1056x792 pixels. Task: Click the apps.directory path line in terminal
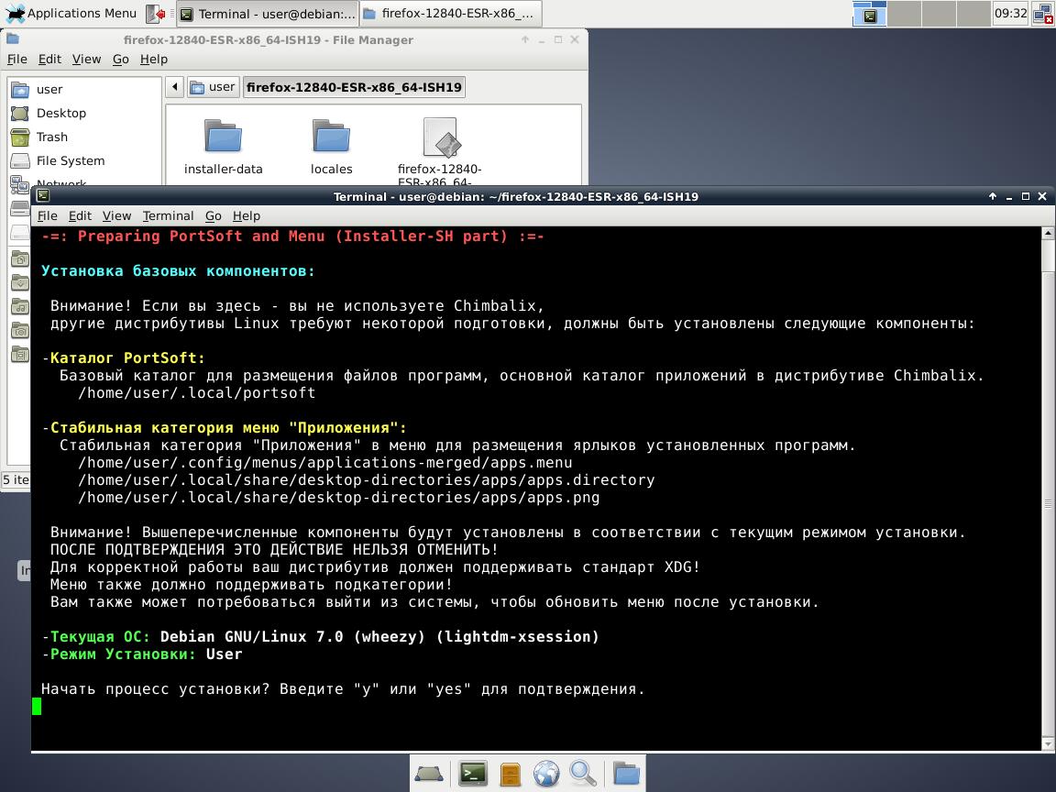pos(367,480)
